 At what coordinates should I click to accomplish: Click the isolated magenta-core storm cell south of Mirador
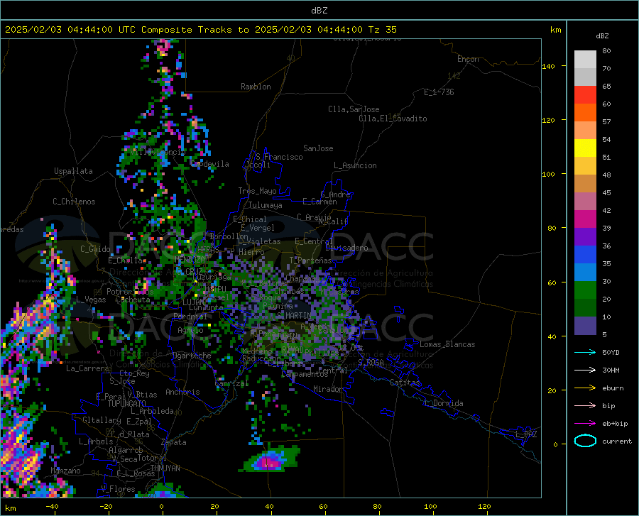point(271,459)
